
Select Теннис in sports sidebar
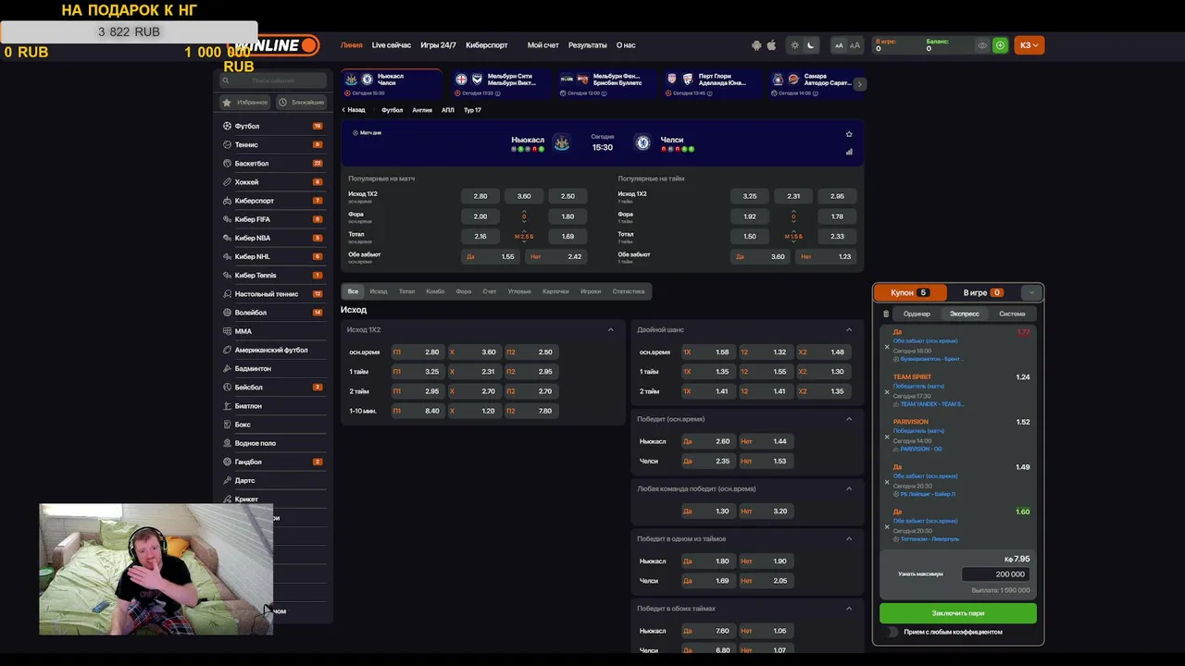[x=272, y=144]
